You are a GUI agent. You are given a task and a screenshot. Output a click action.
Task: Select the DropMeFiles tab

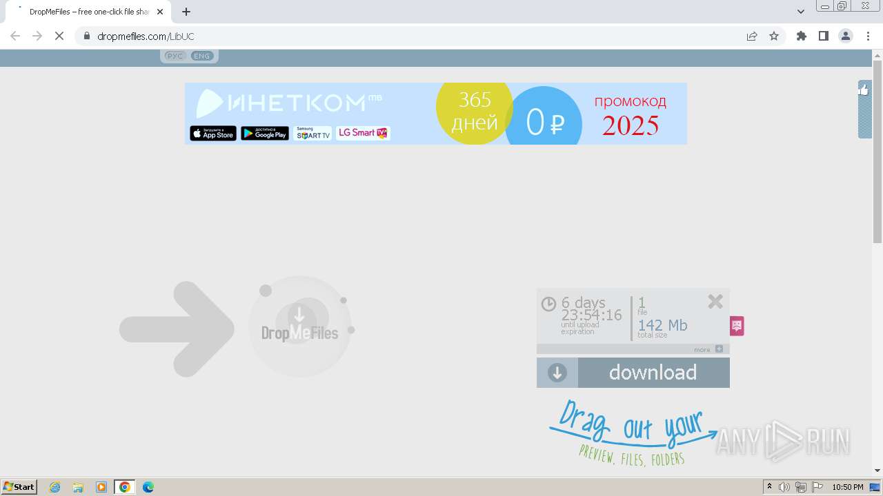pos(88,12)
